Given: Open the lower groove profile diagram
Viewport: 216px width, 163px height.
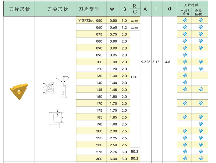Looking at the screenshot, I should point(56,119).
